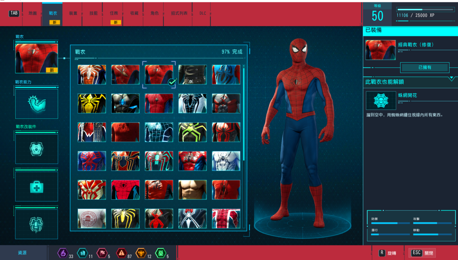
Task: Open the medkit suit mod slot
Action: (x=36, y=187)
